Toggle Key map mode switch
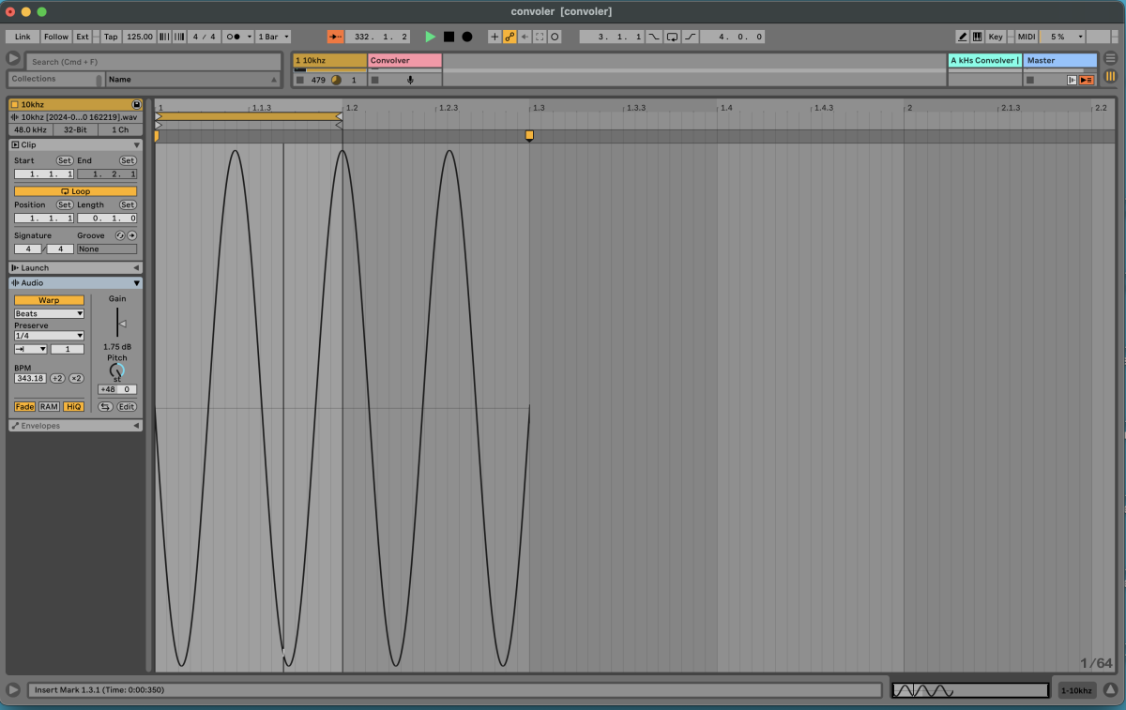This screenshot has width=1126, height=710. tap(996, 37)
